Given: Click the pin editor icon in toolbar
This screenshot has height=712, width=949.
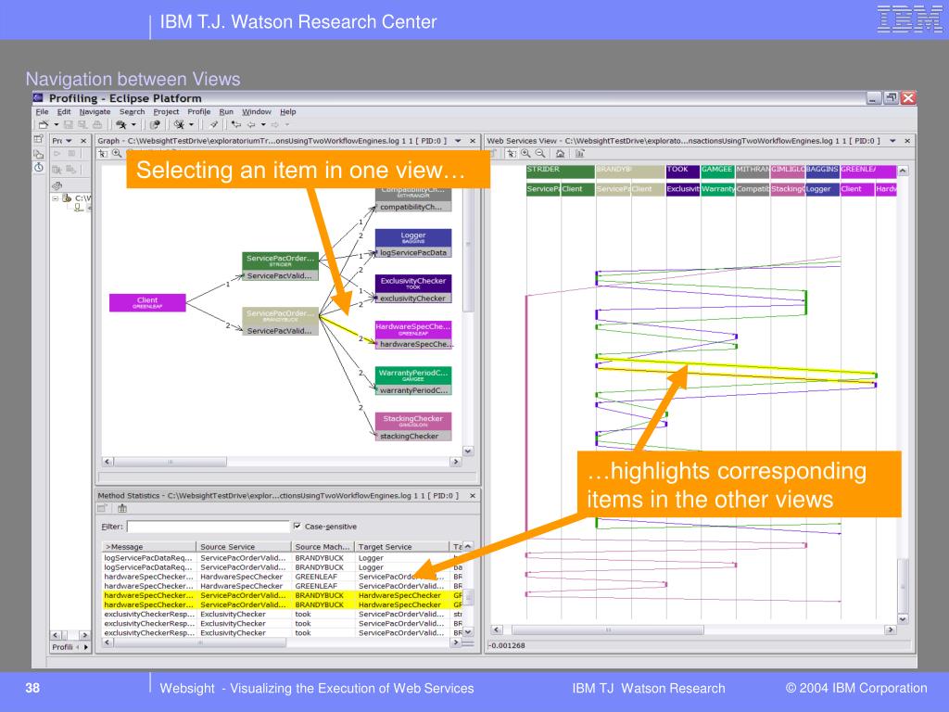Looking at the screenshot, I should coord(214,125).
